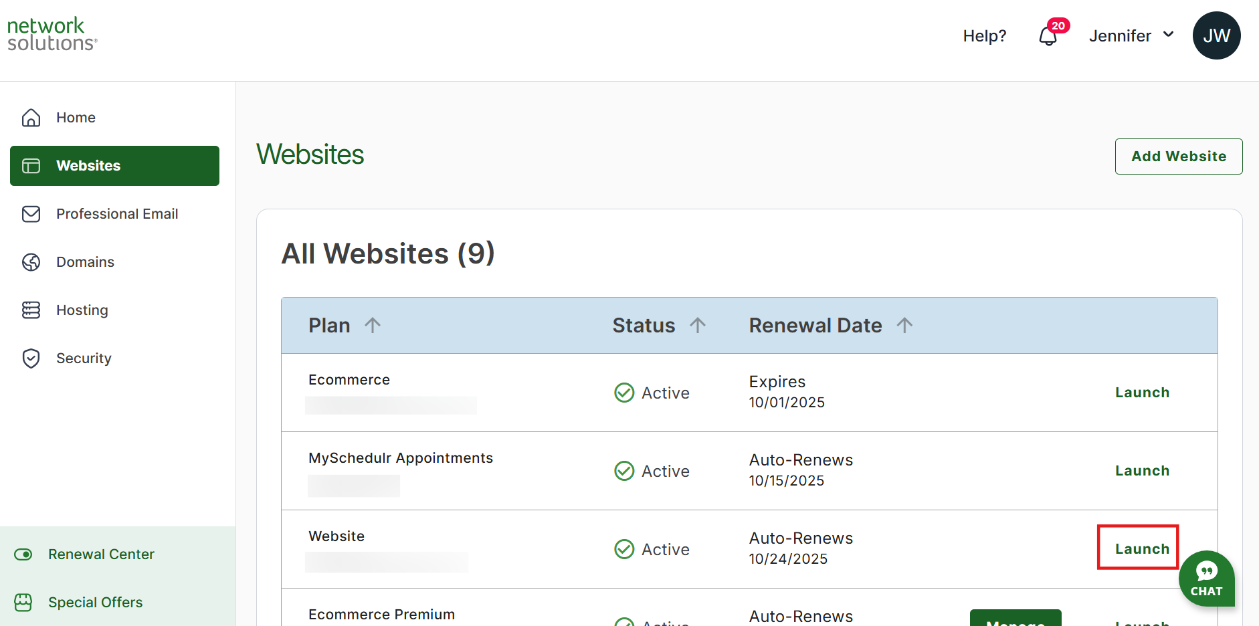Image resolution: width=1259 pixels, height=626 pixels.
Task: Click the 10/24/2025 renewal date
Action: coord(788,559)
